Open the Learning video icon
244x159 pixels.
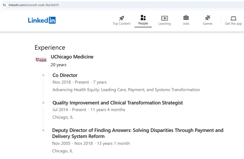(x=164, y=18)
